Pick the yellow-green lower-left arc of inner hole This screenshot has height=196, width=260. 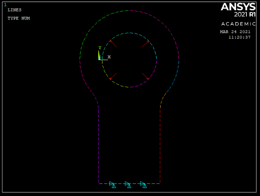(x=110, y=79)
